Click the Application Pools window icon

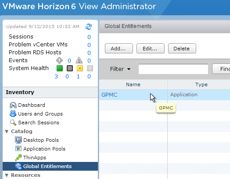click(18, 148)
